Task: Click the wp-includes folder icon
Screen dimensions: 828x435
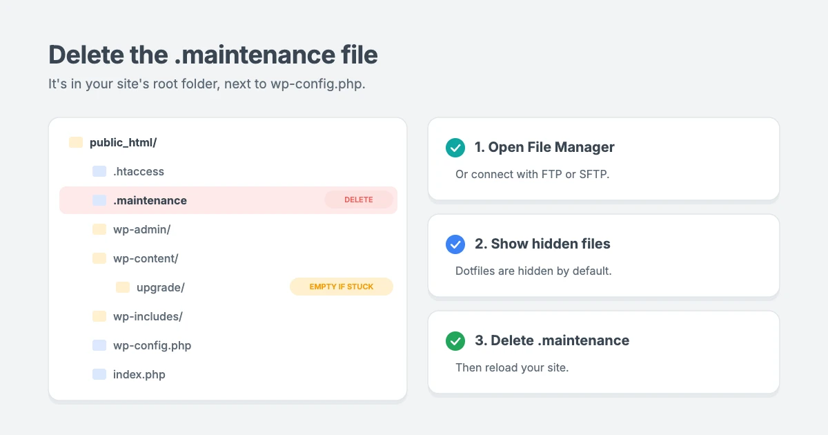Action: tap(99, 316)
